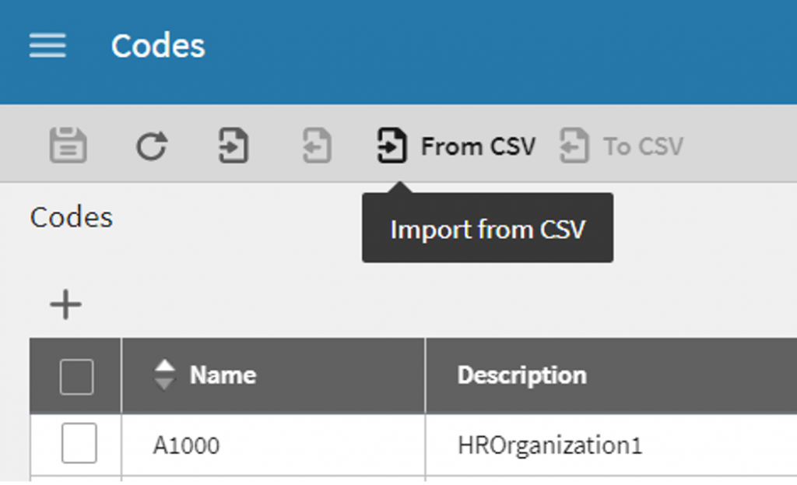Click the Description column header
Screen dimensions: 797x485
point(521,375)
